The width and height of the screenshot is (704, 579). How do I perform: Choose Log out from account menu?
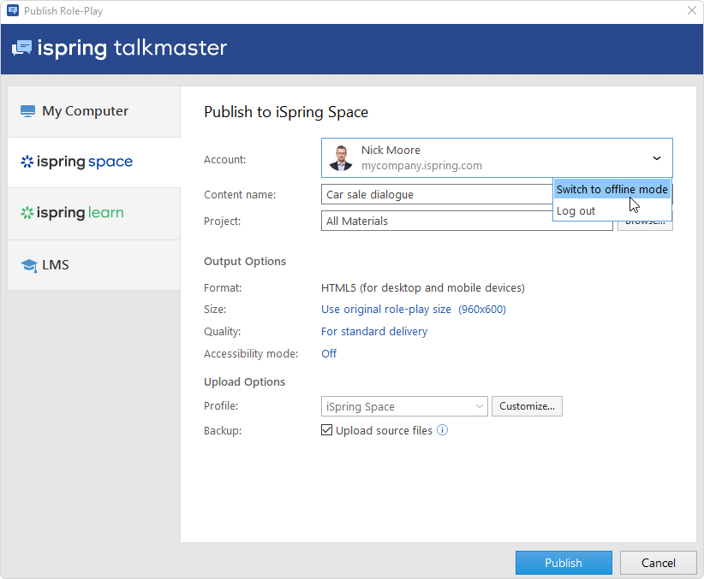tap(576, 210)
